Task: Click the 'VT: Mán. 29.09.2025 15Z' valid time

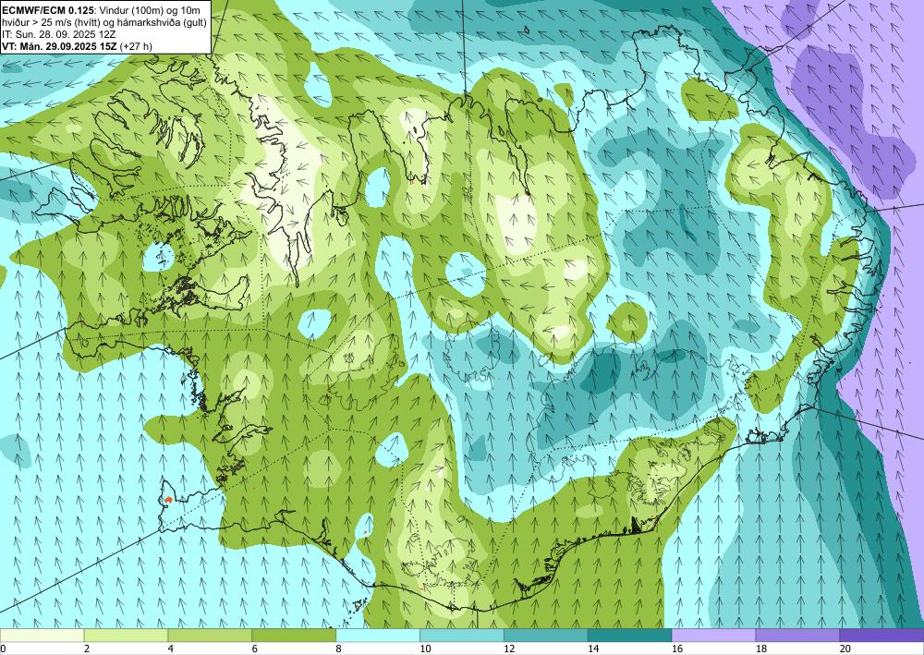Action: pos(59,45)
